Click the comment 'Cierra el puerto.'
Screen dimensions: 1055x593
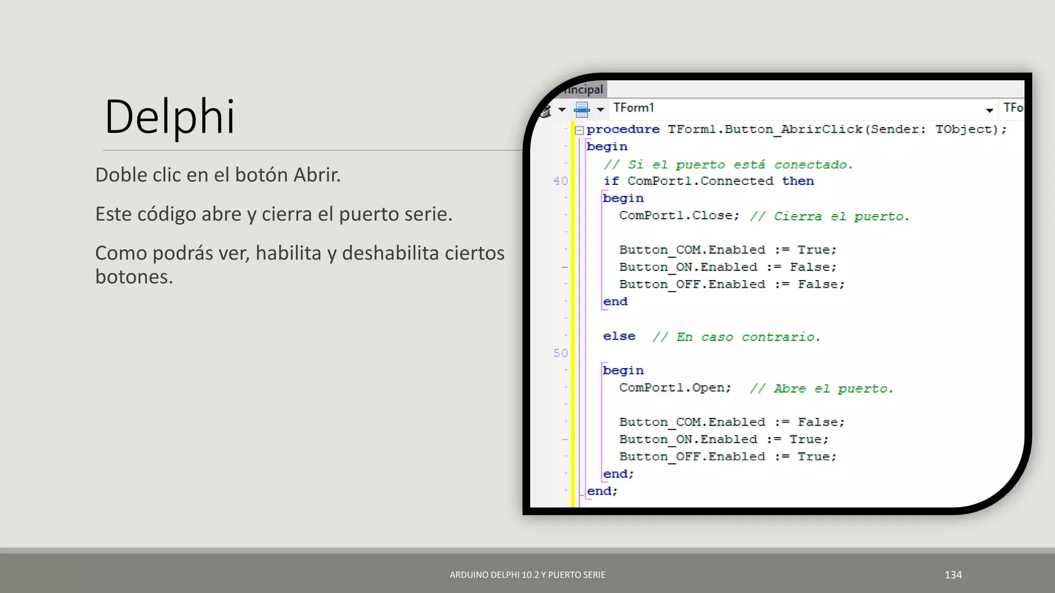[x=830, y=216]
